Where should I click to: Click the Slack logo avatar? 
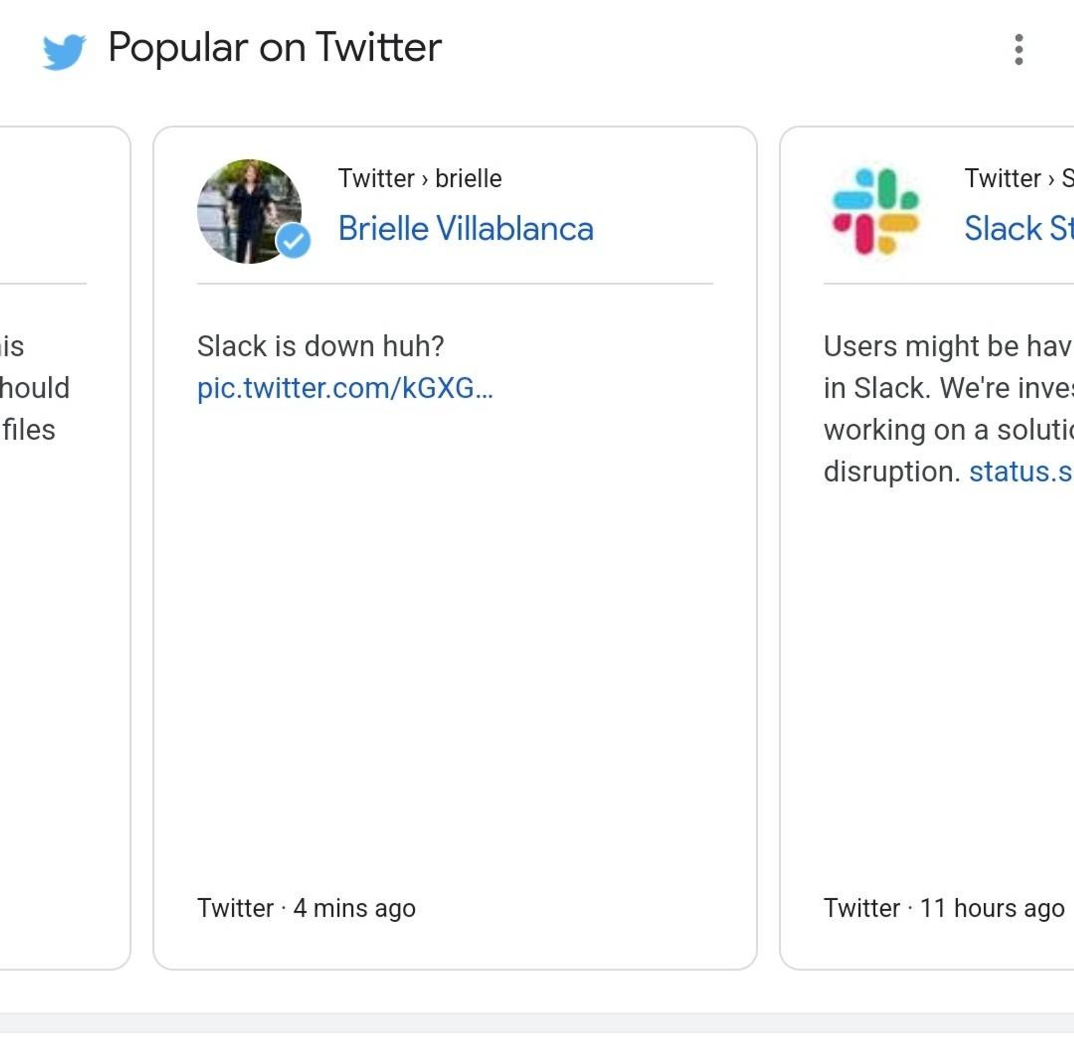(876, 211)
